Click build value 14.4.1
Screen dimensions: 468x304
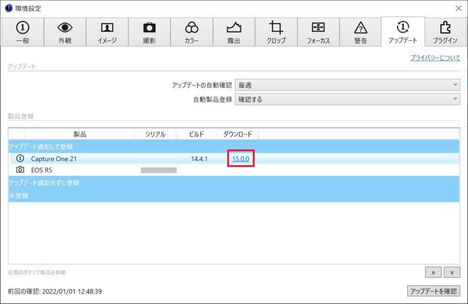[x=199, y=159]
